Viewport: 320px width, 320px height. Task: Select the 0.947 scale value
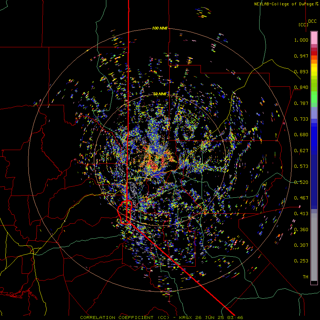click(x=301, y=56)
